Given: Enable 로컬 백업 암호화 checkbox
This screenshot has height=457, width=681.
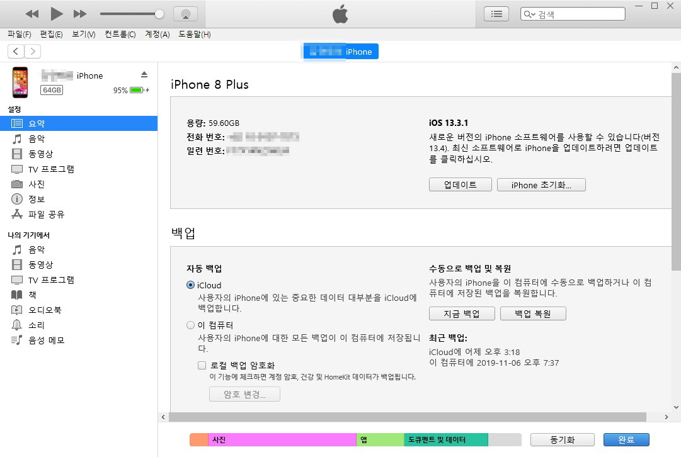Looking at the screenshot, I should [x=202, y=365].
